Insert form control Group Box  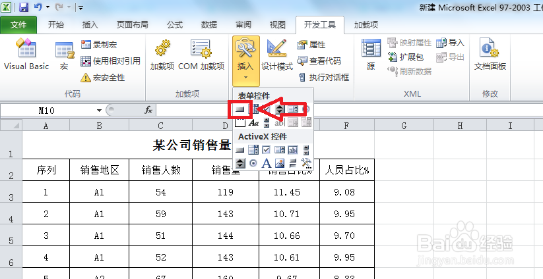(240, 122)
